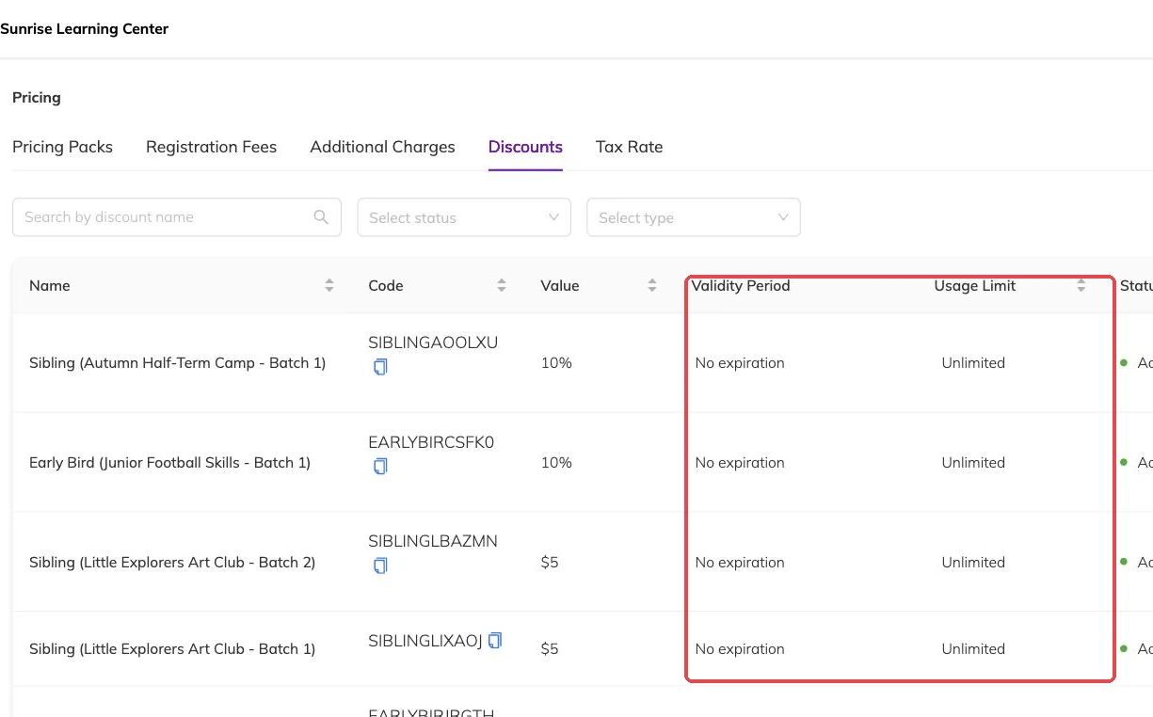The image size is (1153, 717).
Task: Click the Value column header text
Action: pos(560,286)
